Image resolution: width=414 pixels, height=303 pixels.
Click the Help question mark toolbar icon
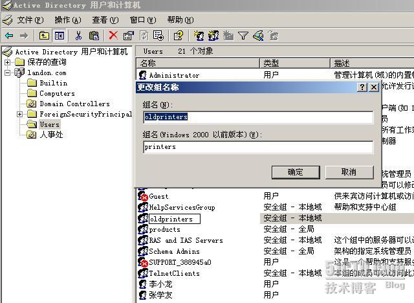(x=179, y=36)
